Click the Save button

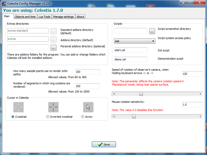click(x=104, y=144)
